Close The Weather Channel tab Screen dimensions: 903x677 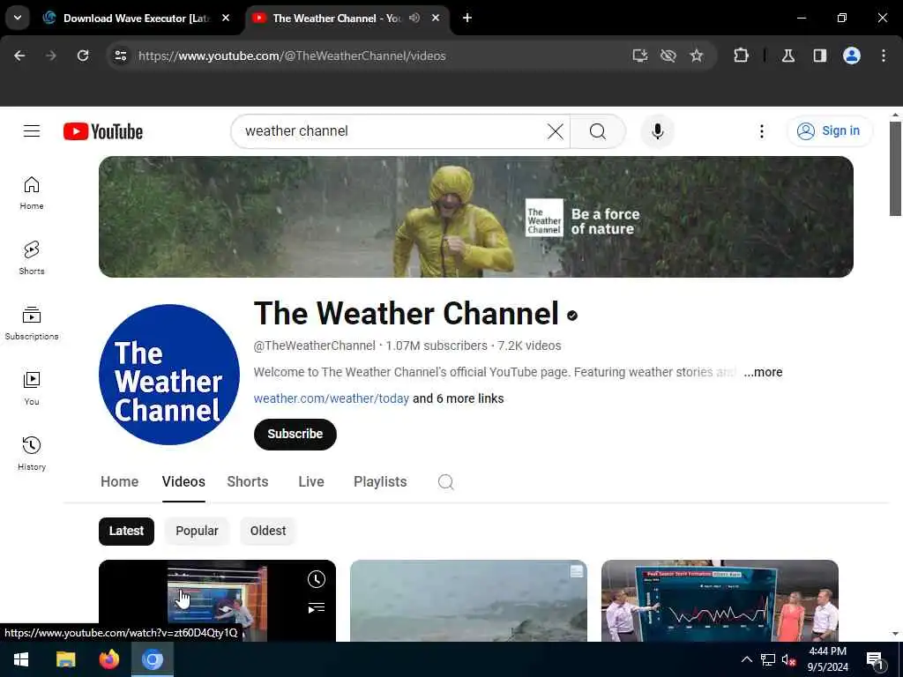(436, 18)
